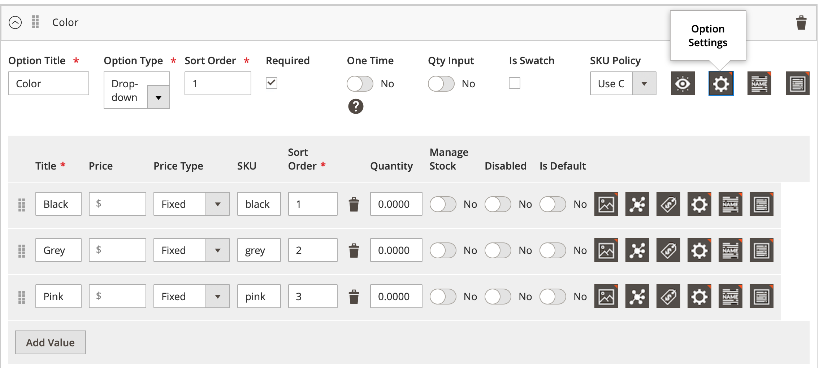Open the description list icon in the Color option header

[x=797, y=83]
